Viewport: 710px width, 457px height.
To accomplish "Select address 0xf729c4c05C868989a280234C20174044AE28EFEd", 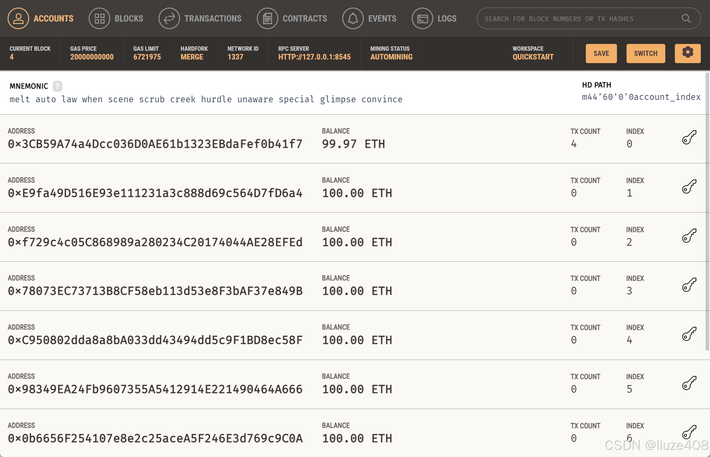I will 155,242.
